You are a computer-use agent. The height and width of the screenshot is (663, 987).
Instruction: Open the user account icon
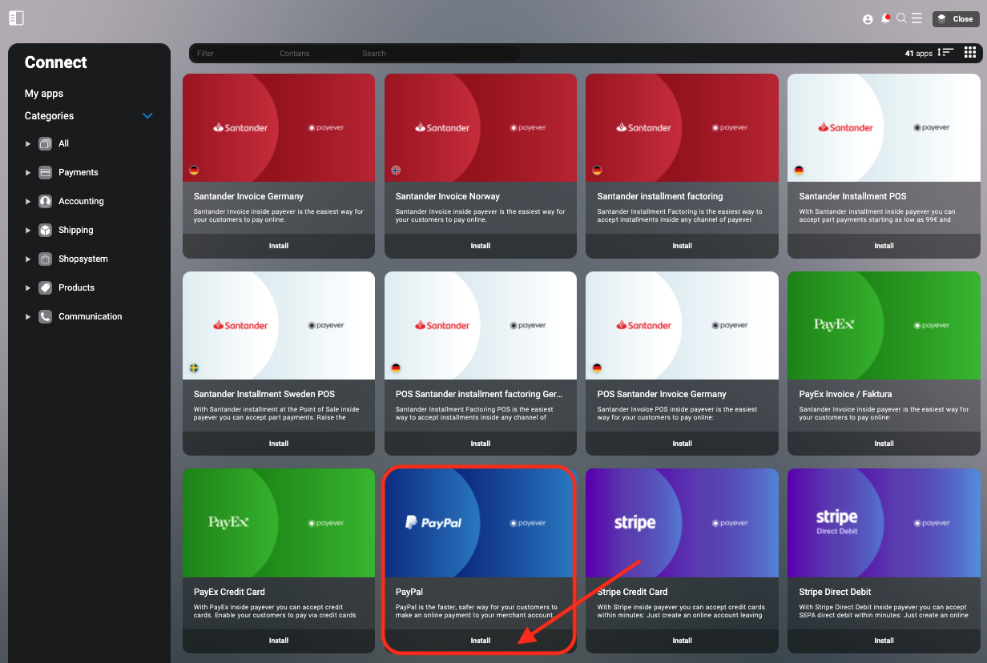pyautogui.click(x=868, y=19)
